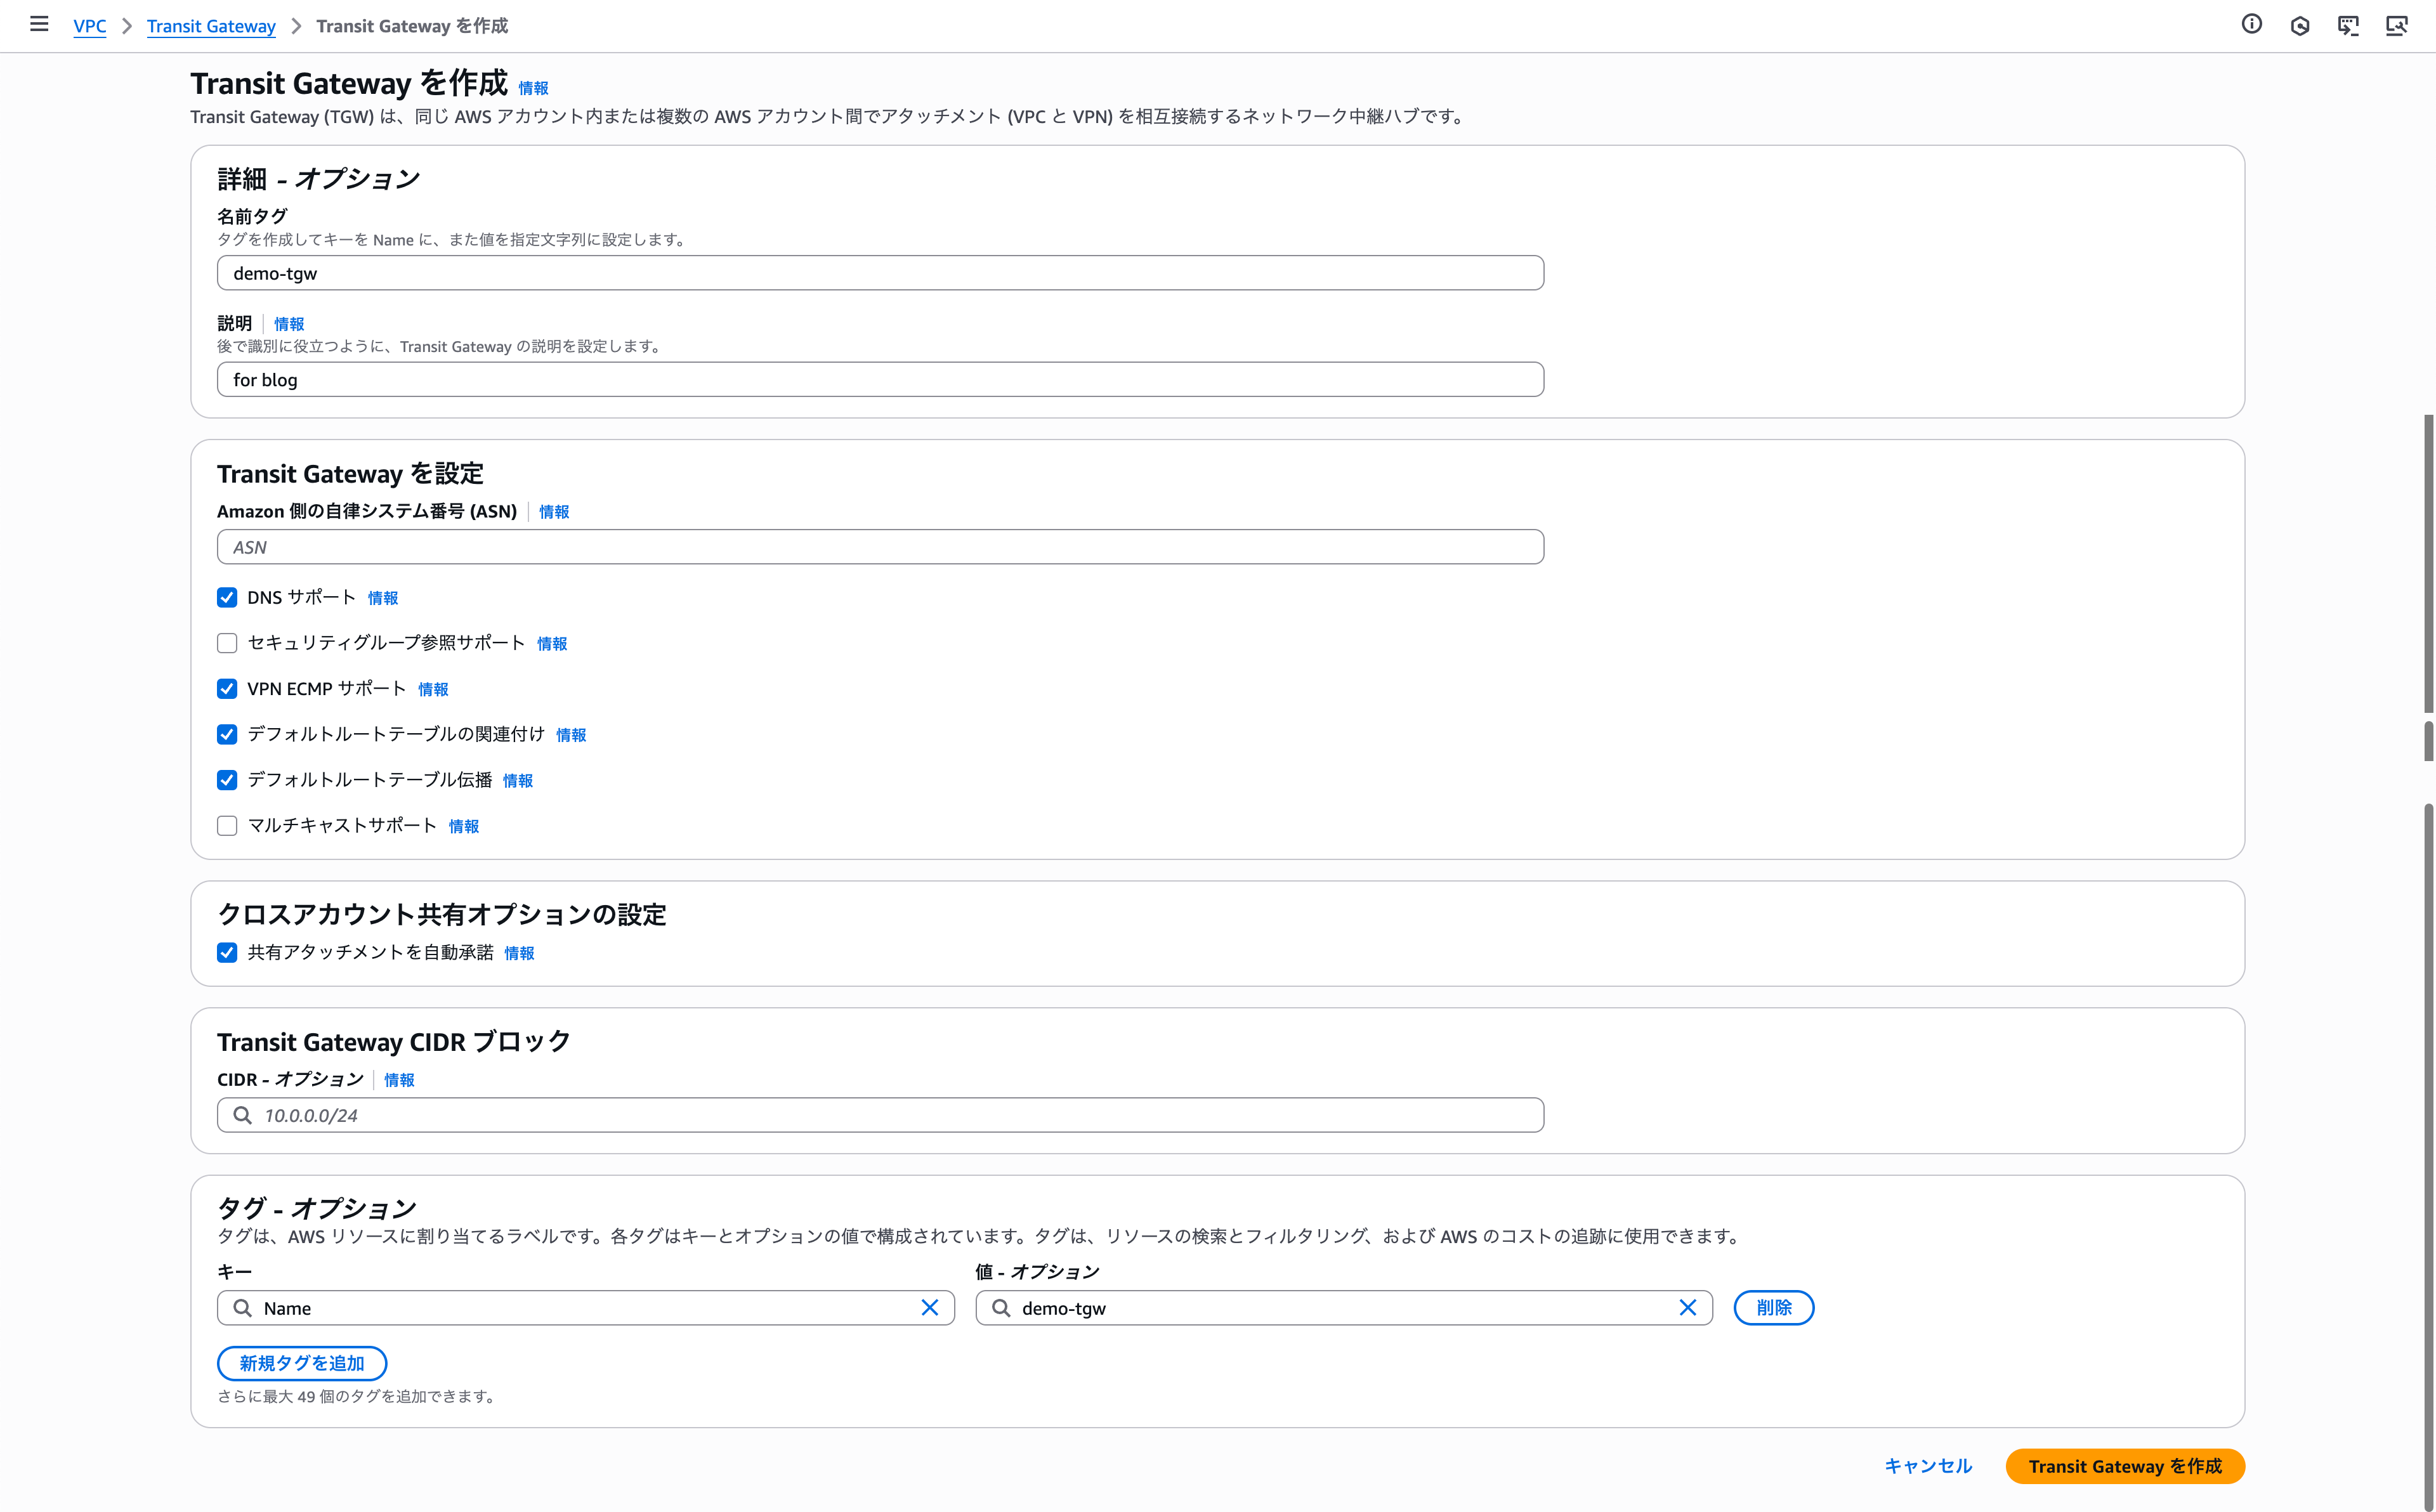The image size is (2436, 1512).
Task: Click 新規タグを追加 button
Action: pyautogui.click(x=301, y=1363)
